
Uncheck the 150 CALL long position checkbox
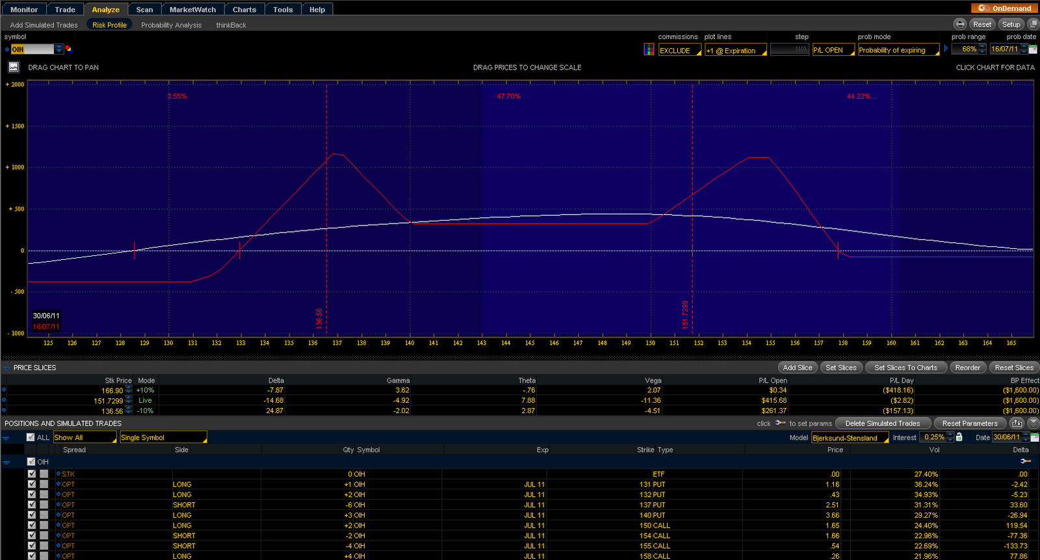click(x=31, y=526)
